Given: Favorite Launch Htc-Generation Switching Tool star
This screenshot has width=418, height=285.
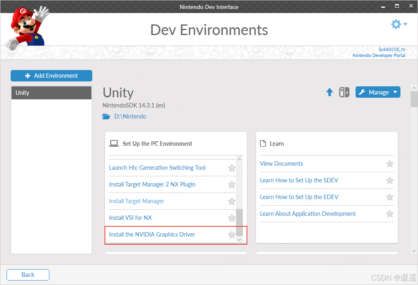Looking at the screenshot, I should tap(232, 168).
